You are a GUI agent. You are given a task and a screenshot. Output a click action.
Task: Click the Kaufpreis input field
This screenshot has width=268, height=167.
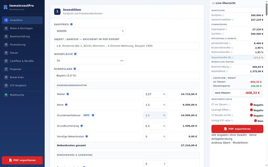[x=90, y=31]
